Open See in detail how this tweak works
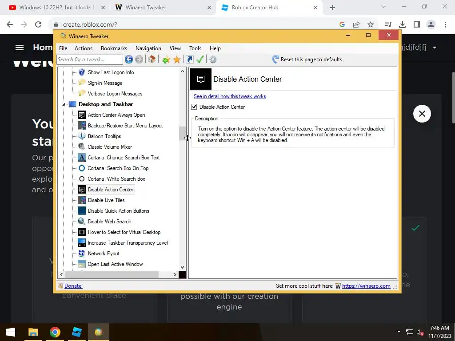 click(x=230, y=96)
